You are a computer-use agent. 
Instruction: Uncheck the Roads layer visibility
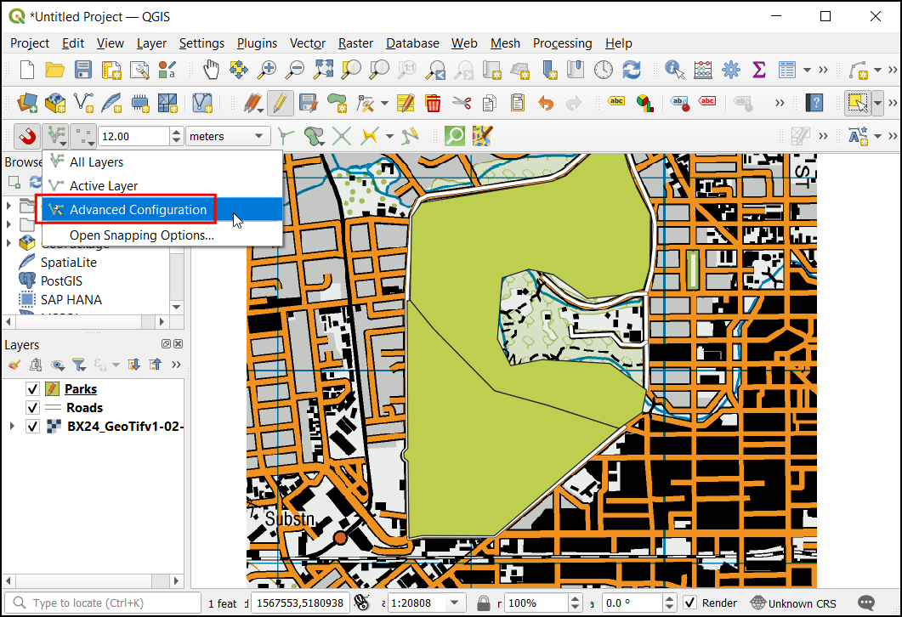31,407
